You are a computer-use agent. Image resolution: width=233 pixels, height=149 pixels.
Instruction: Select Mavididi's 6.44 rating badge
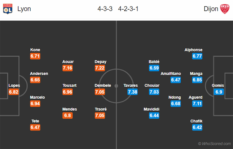[154, 115]
